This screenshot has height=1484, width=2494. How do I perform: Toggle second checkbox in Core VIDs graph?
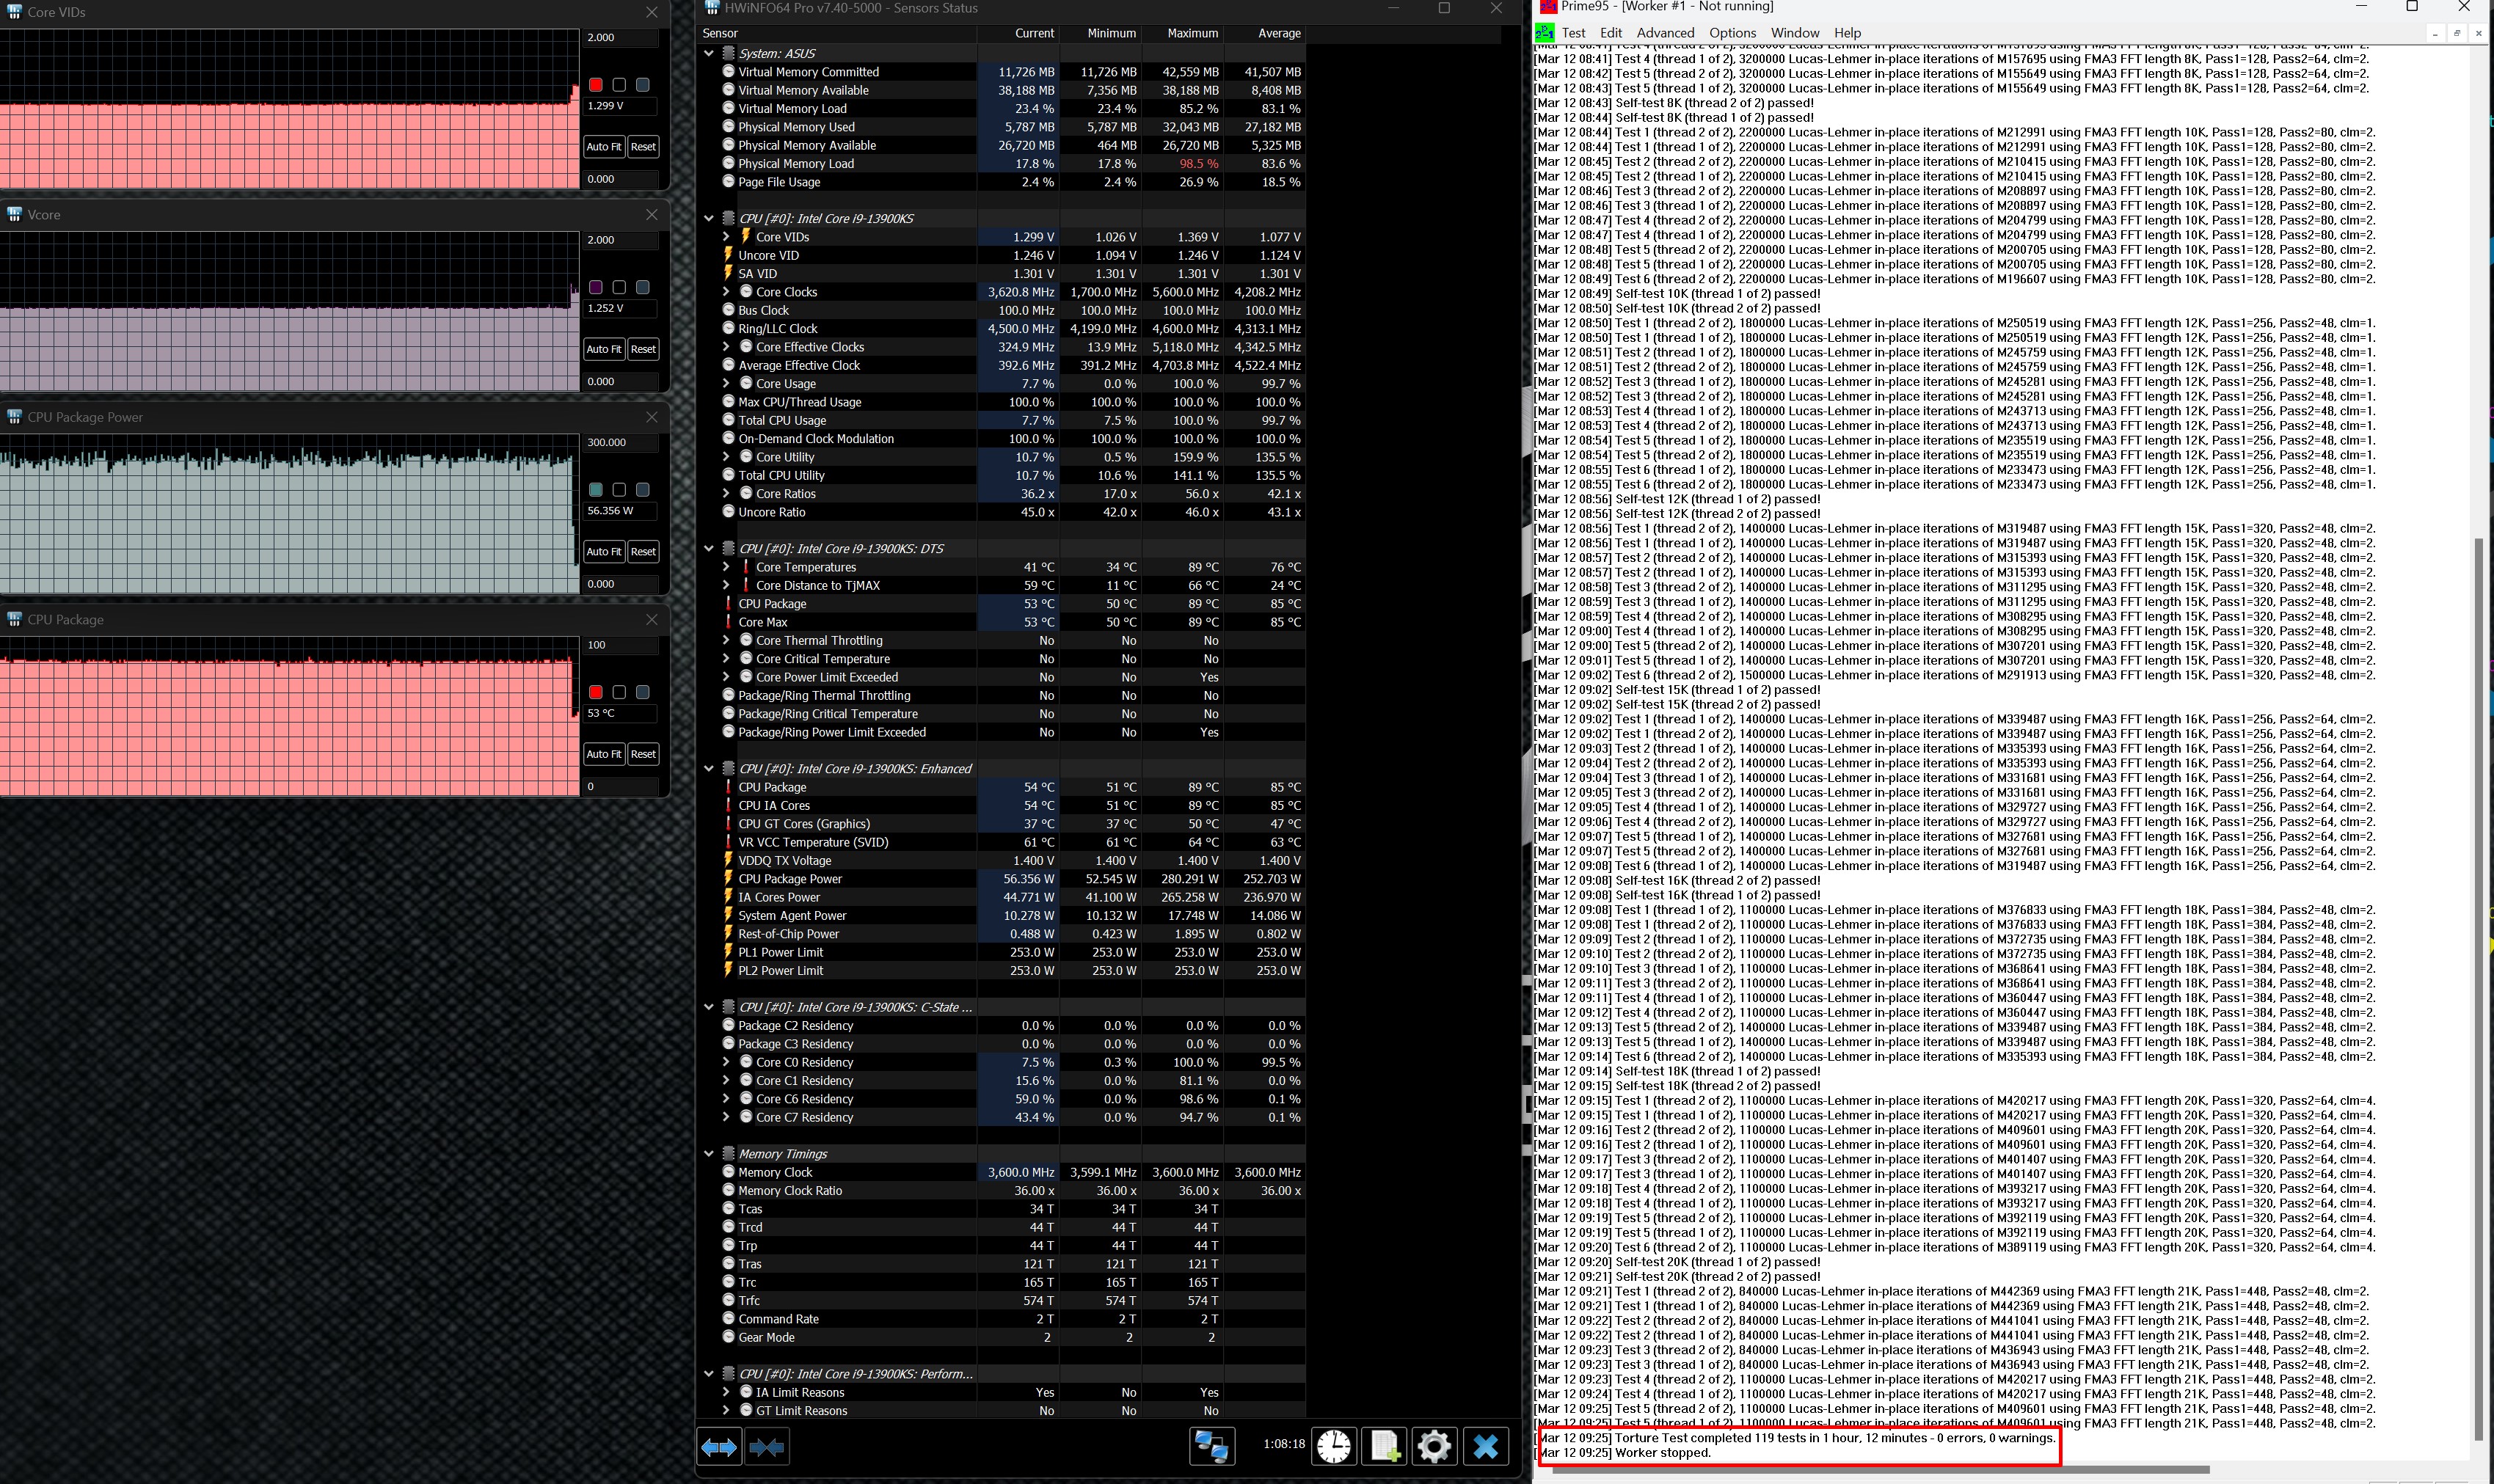point(619,85)
